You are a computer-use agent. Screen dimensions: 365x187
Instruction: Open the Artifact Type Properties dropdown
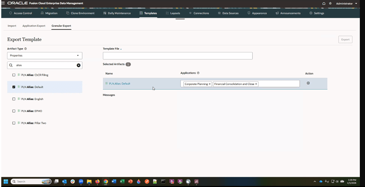[x=45, y=56]
